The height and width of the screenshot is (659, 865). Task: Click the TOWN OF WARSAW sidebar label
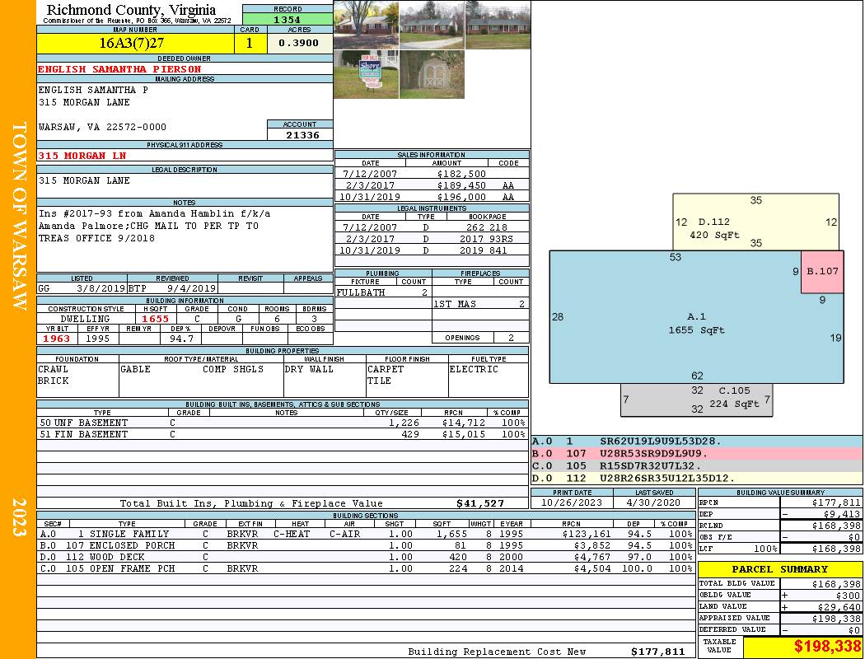tap(19, 216)
